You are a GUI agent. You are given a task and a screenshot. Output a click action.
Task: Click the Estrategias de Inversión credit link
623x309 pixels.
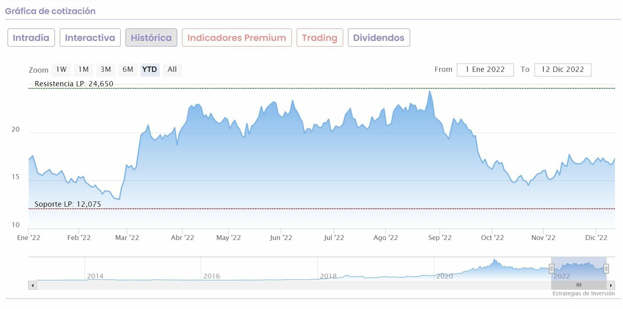583,293
